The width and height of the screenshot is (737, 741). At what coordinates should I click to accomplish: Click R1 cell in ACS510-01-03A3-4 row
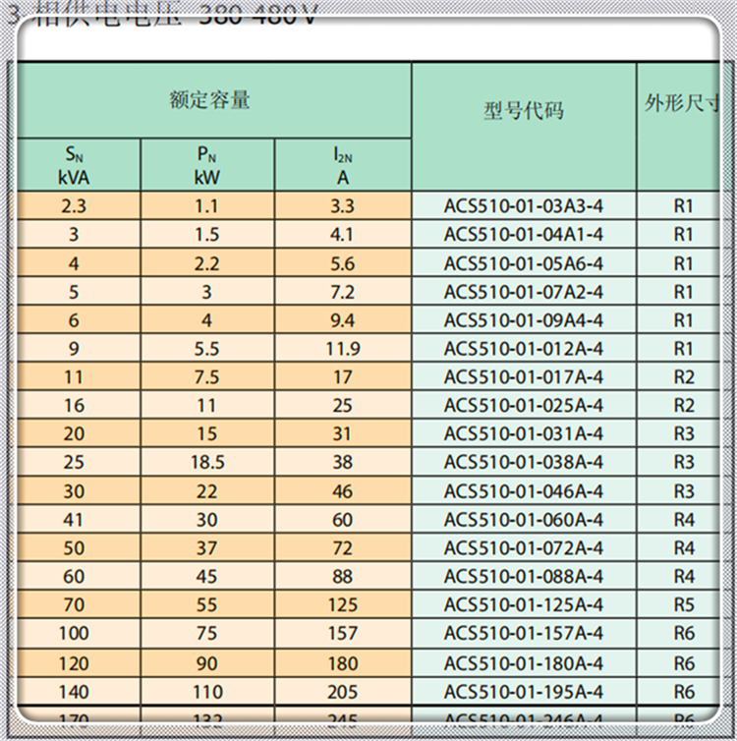tap(678, 206)
